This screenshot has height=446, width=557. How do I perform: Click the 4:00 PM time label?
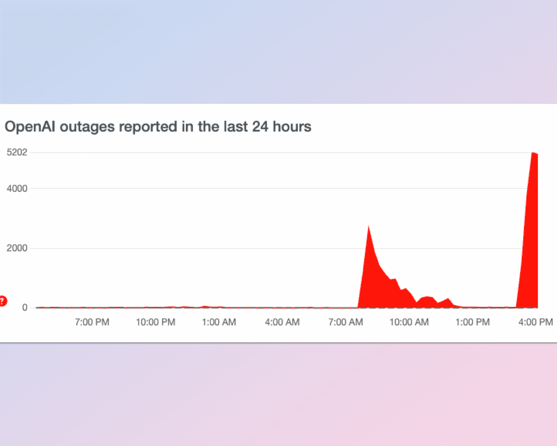tap(536, 322)
